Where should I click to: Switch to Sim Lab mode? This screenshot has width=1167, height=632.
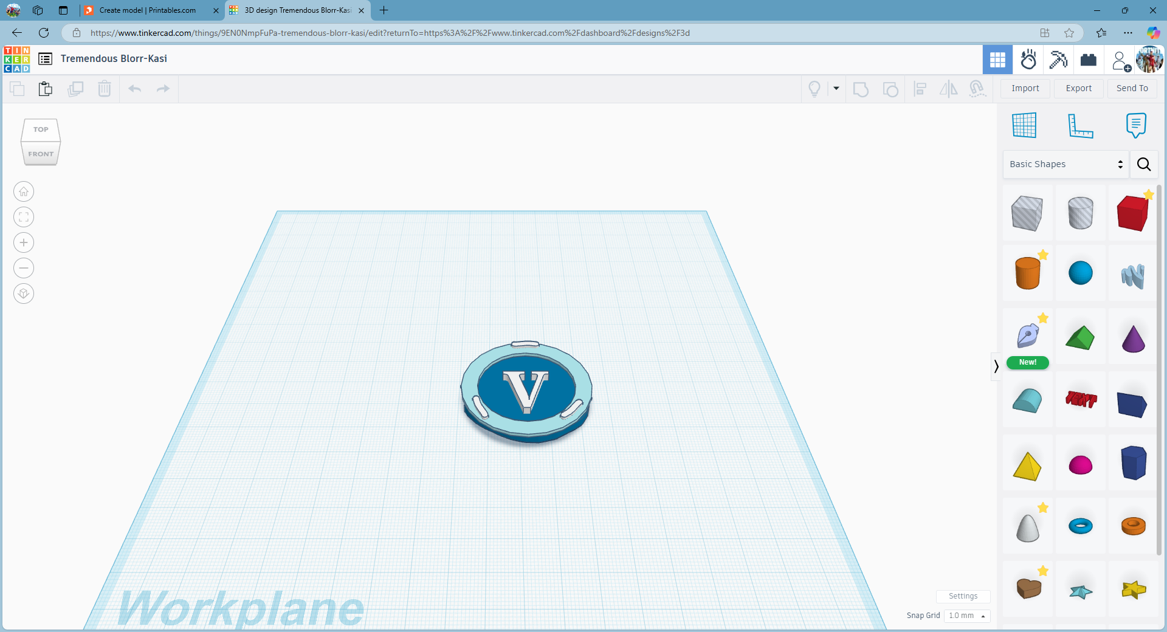1028,60
